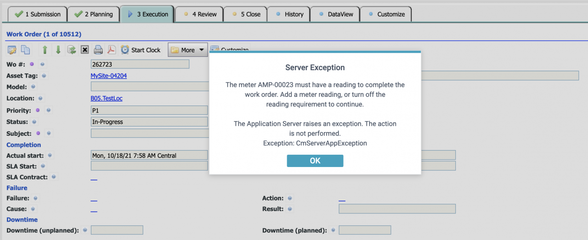The width and height of the screenshot is (588, 240).
Task: Open the 1 Submission tab
Action: coord(38,14)
